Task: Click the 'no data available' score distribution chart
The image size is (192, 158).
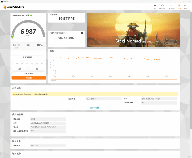Action: click(x=28, y=57)
